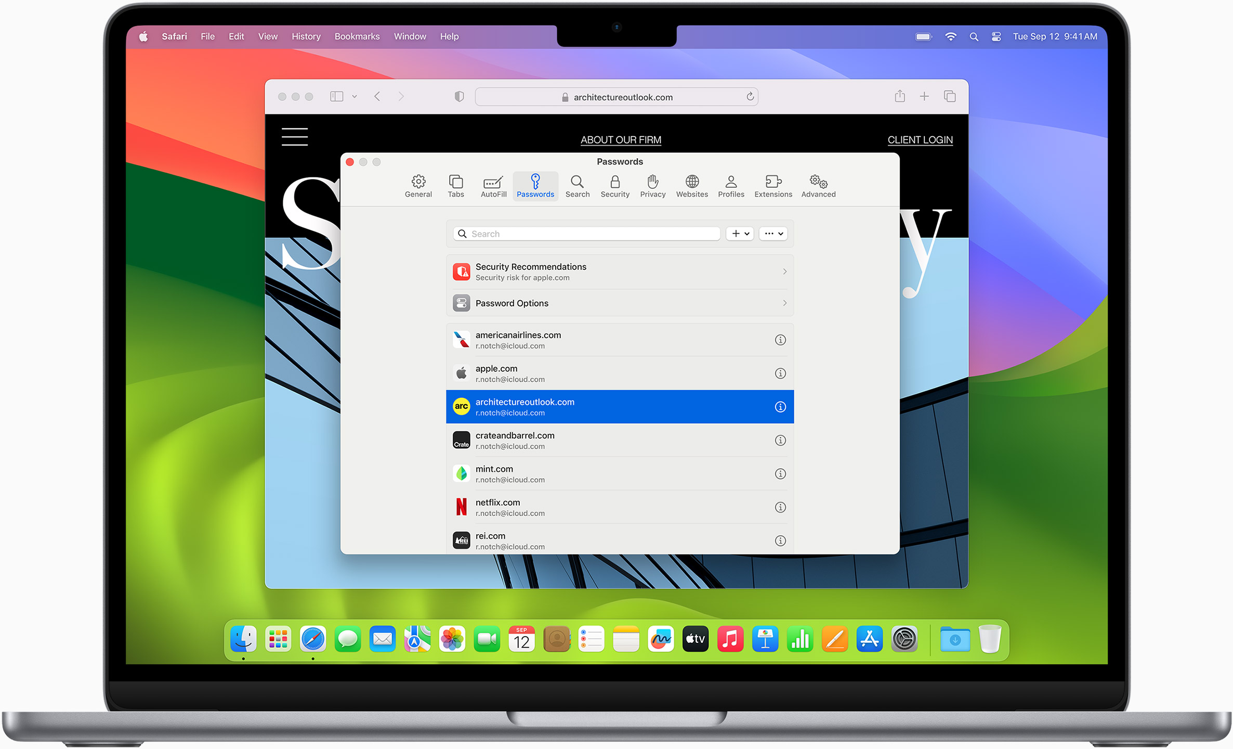Expand Security Recommendations disclosure arrow

point(780,270)
